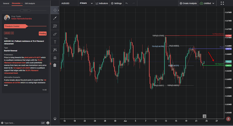Switch to the Edit Analysis tab
This screenshot has width=233, height=126.
[x=30, y=3]
